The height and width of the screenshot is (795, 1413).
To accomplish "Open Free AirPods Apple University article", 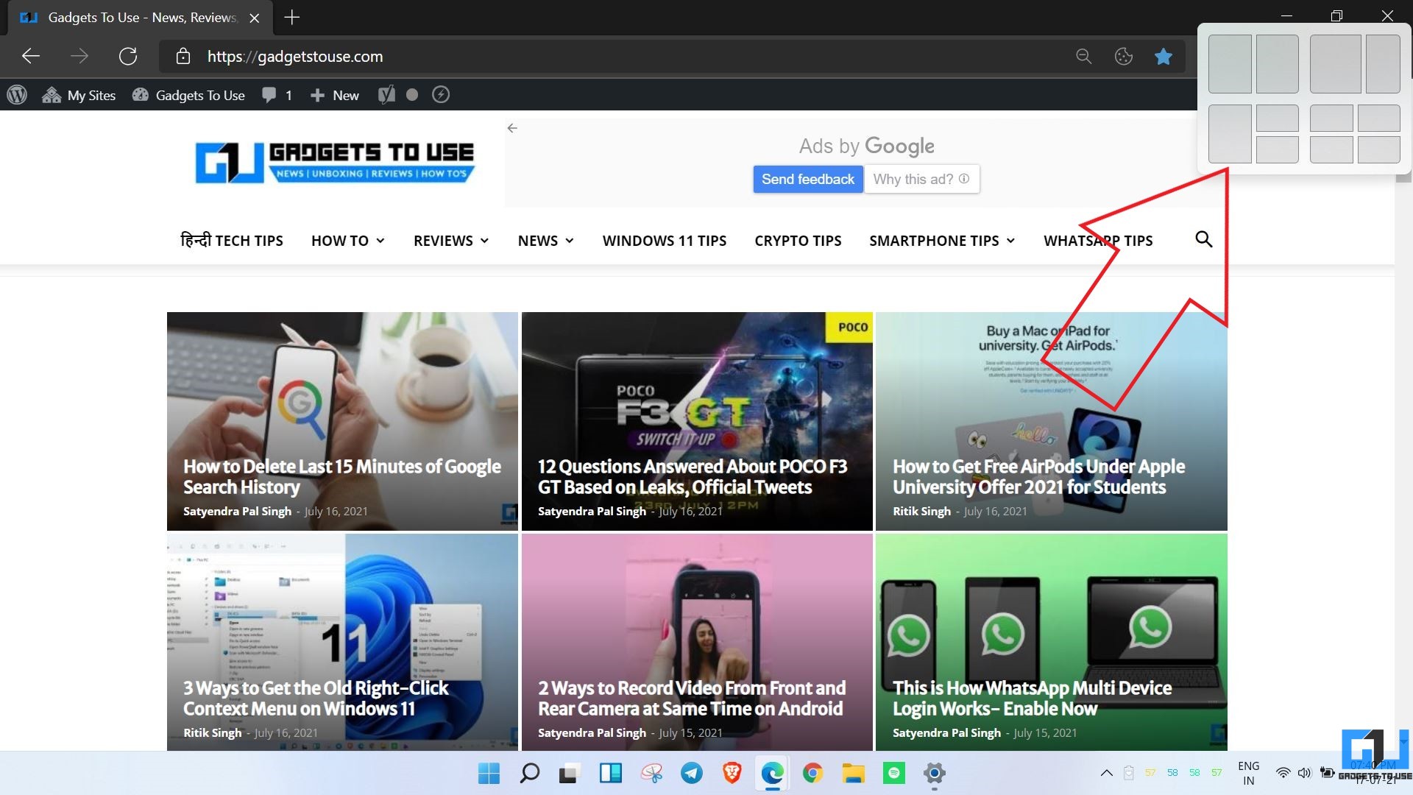I will 1038,477.
